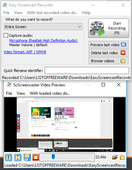The width and height of the screenshot is (132, 170).
Task: Open View menu in Video Preview window
Action: click(x=21, y=93)
